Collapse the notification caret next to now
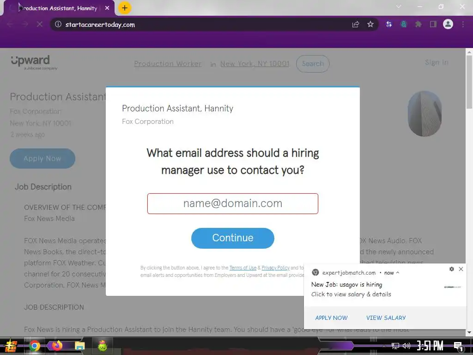Image resolution: width=473 pixels, height=355 pixels. coord(398,273)
